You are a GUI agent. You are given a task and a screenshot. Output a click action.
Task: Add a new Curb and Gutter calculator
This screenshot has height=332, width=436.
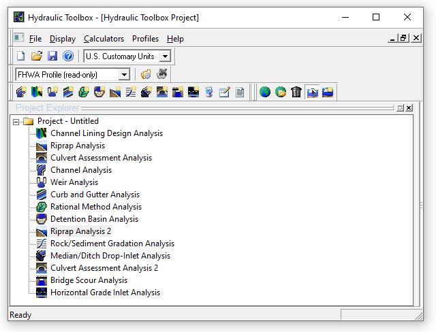point(68,92)
